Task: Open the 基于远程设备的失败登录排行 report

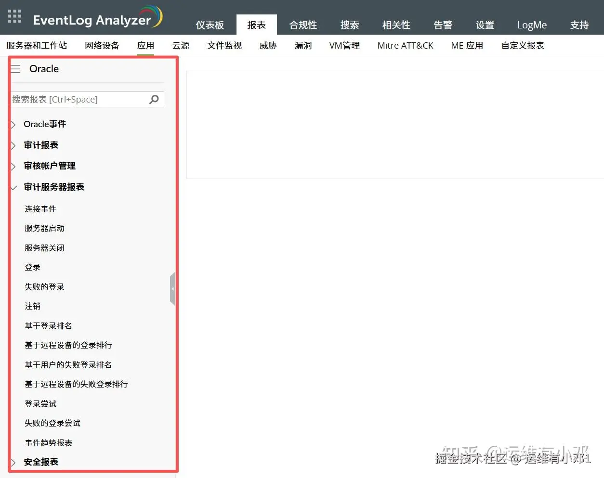Action: click(76, 384)
